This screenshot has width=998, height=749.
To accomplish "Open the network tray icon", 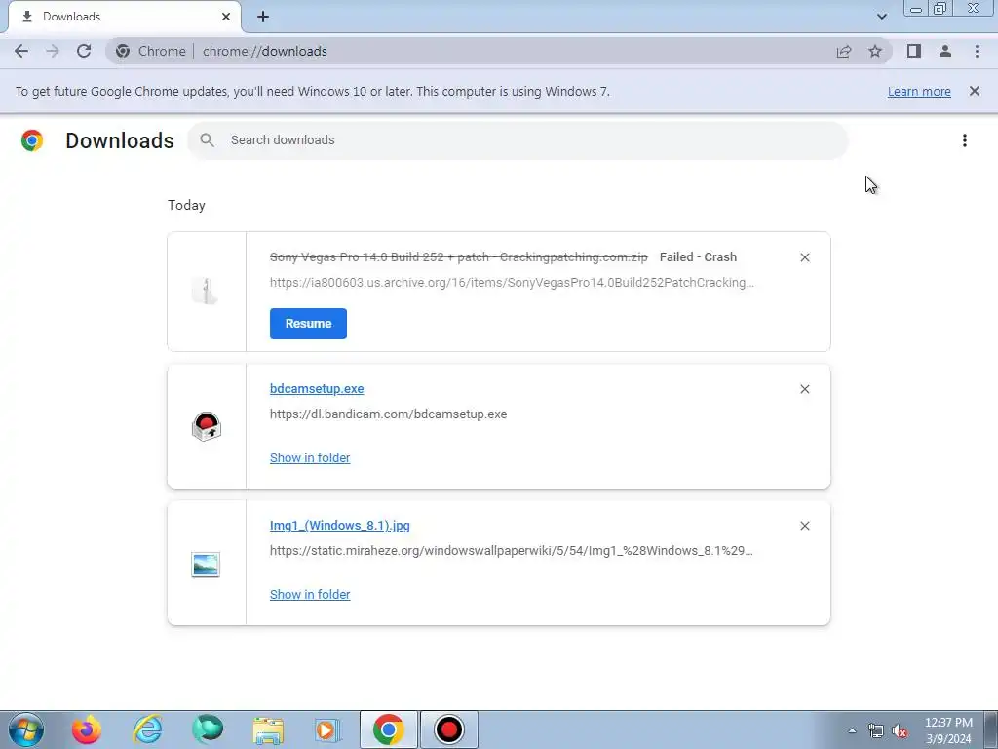I will tap(876, 731).
